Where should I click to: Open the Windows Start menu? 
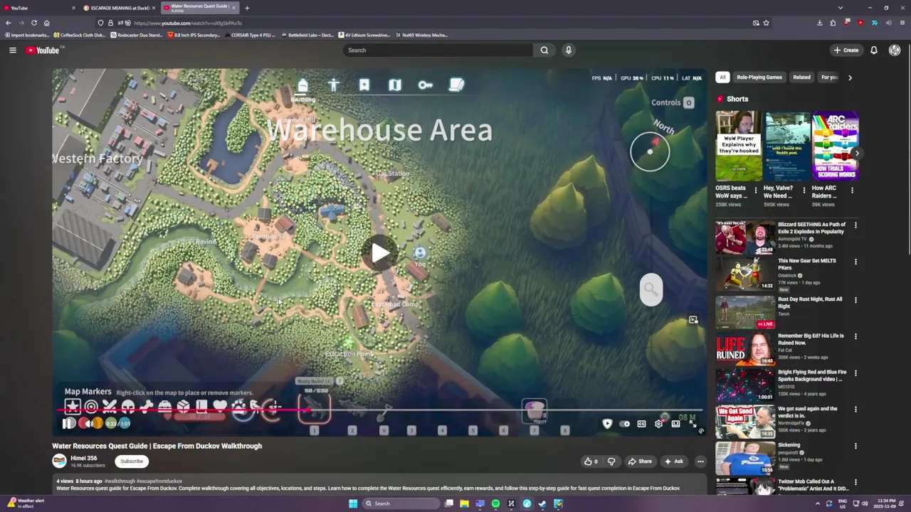(x=352, y=503)
